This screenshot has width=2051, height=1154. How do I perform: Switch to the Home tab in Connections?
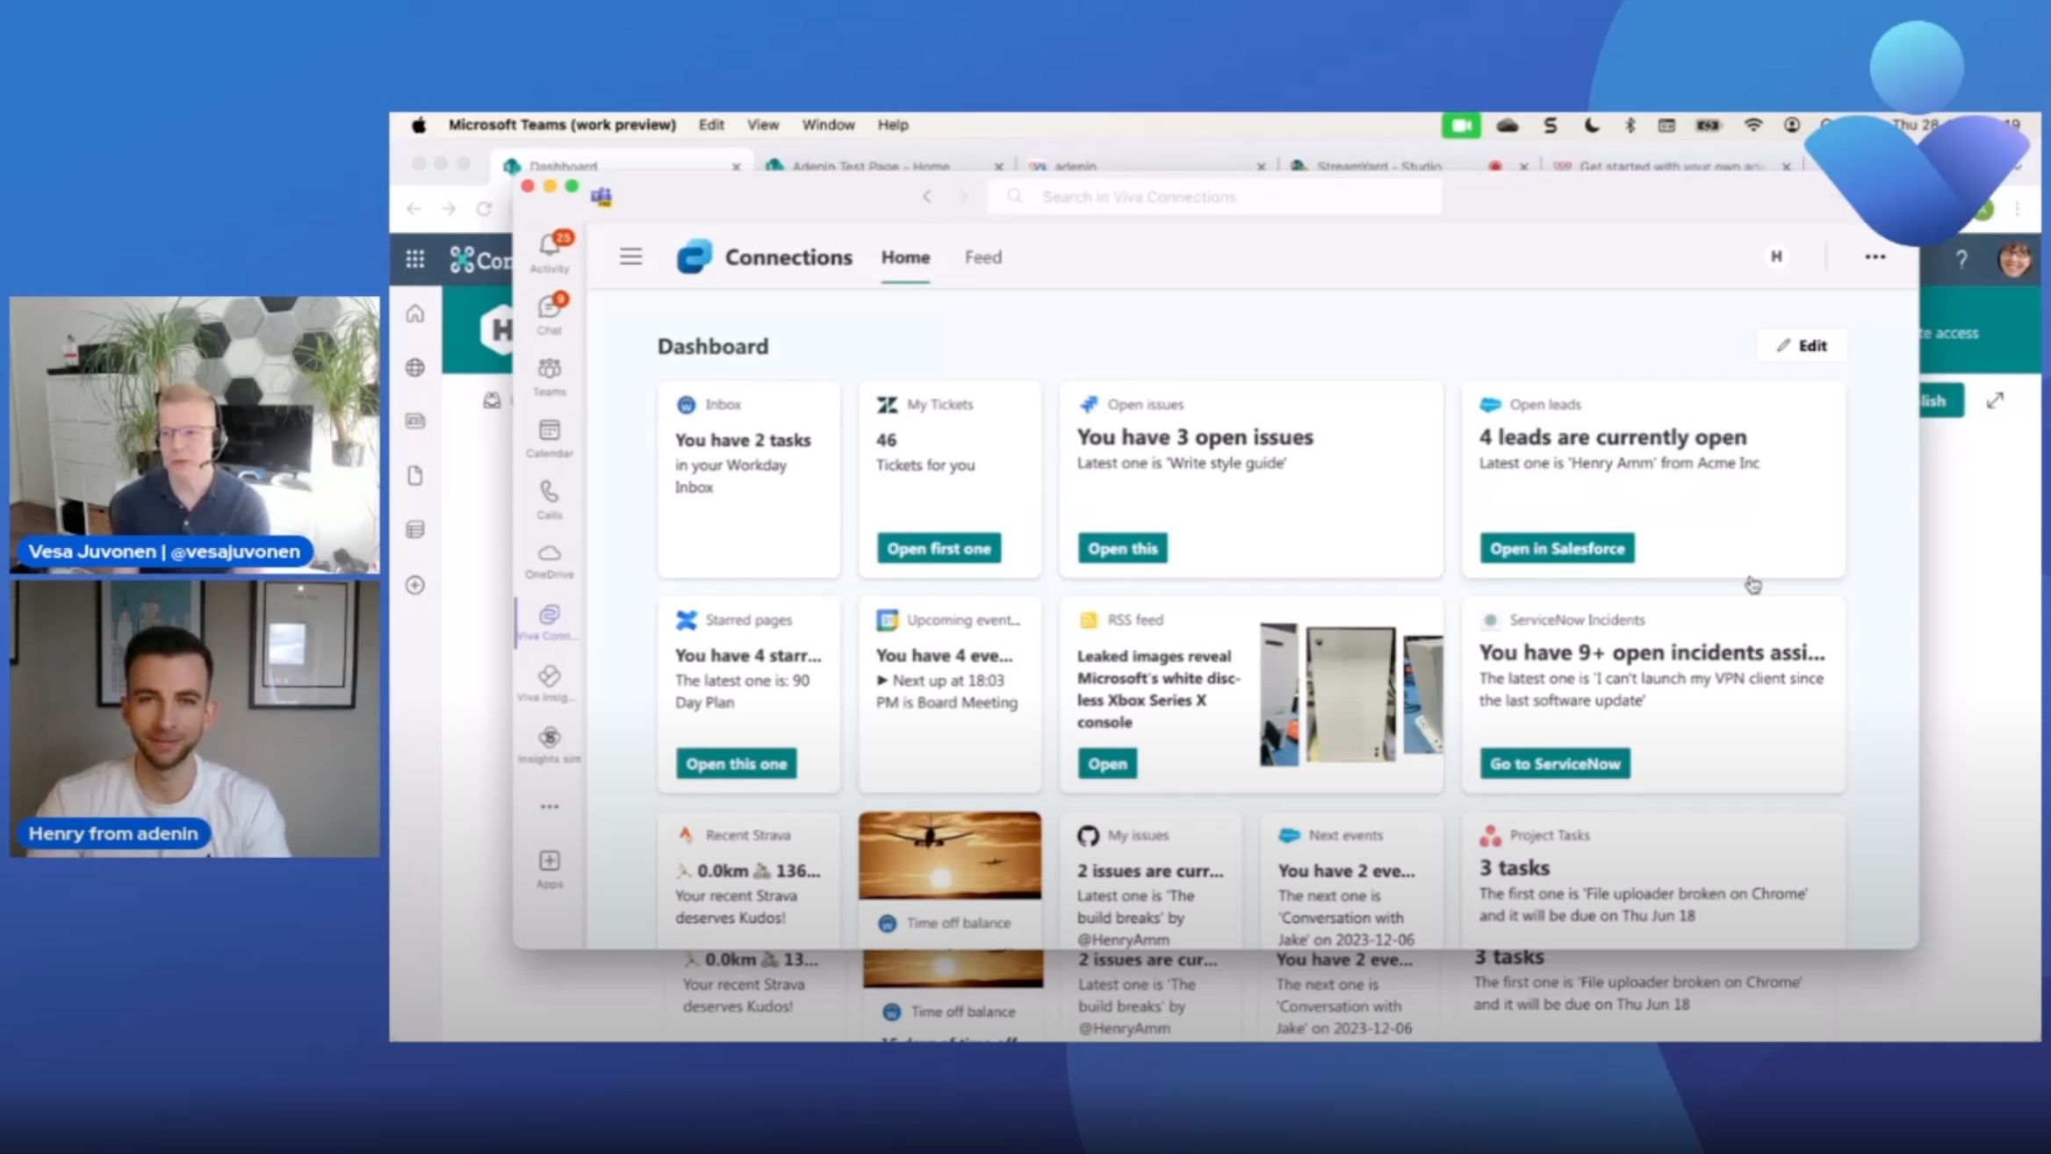905,257
